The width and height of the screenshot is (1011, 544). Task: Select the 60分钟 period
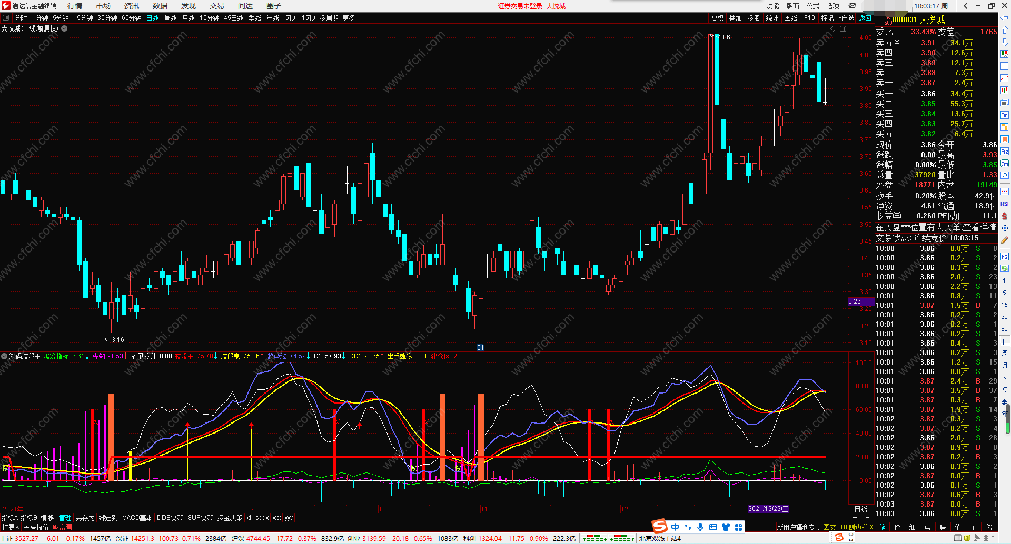[132, 18]
